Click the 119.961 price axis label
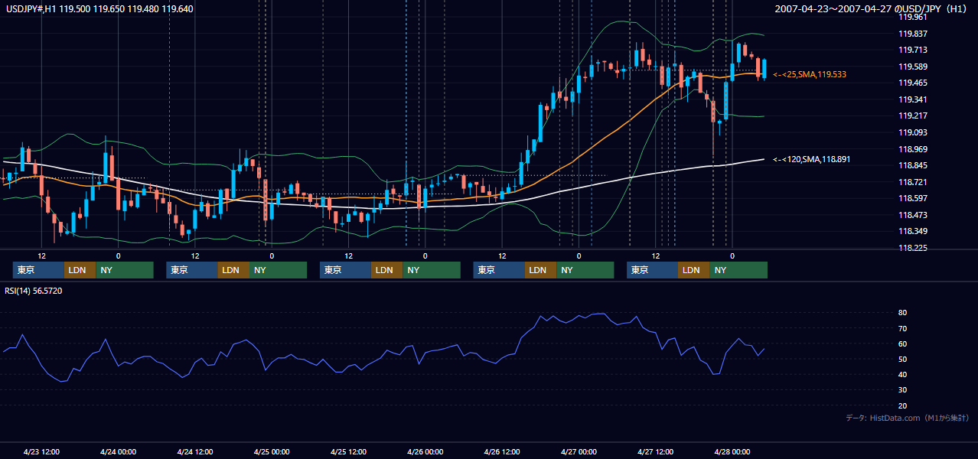The height and width of the screenshot is (459, 978). pyautogui.click(x=913, y=17)
